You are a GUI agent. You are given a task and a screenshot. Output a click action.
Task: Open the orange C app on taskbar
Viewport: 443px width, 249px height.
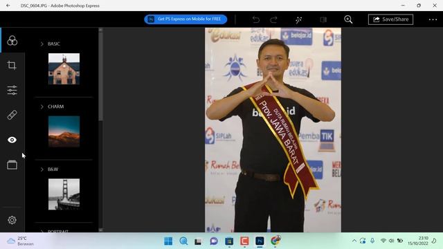(244, 241)
